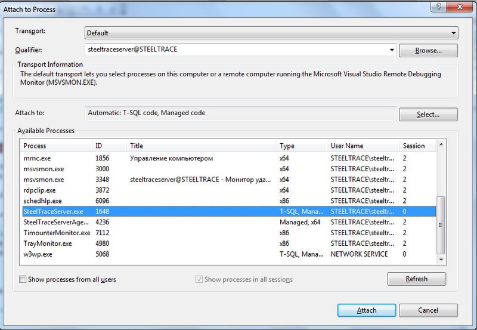Expand the Qualifier combo box arrow
The image size is (477, 330).
(392, 50)
